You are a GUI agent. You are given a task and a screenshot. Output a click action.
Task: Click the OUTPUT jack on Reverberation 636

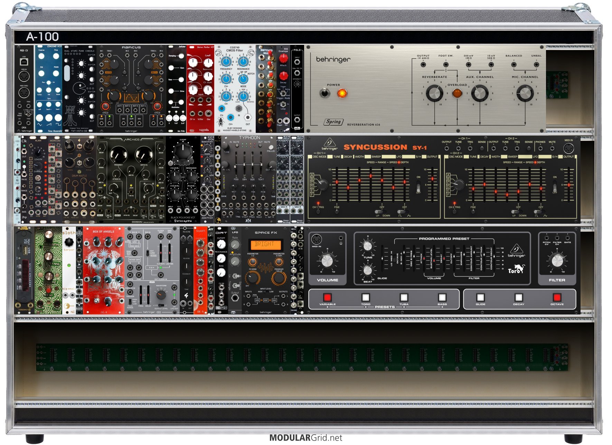click(423, 65)
